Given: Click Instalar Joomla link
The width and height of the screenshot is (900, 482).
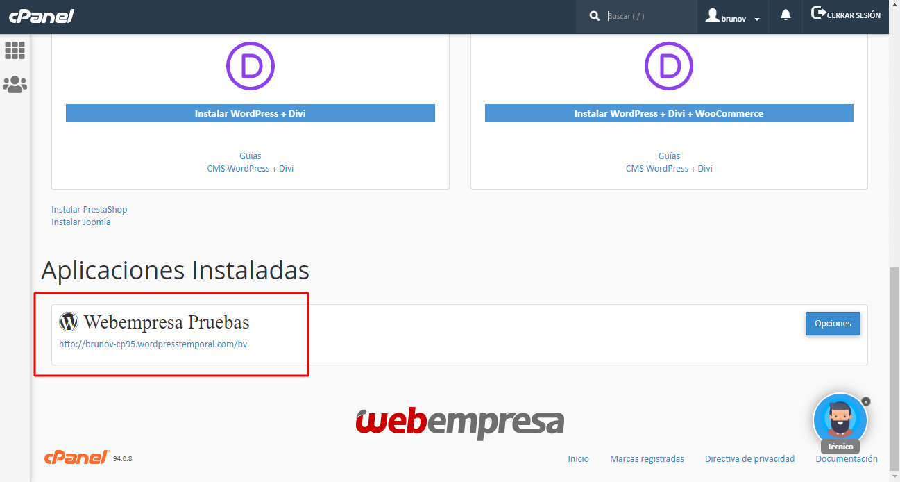Looking at the screenshot, I should pos(81,222).
